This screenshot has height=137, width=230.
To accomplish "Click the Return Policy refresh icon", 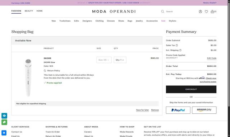I will [45, 71].
